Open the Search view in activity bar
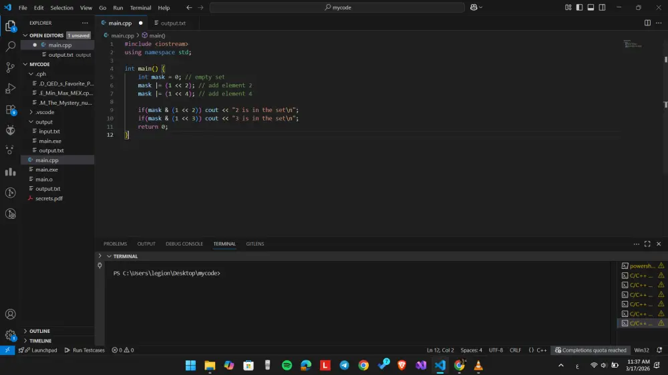 pyautogui.click(x=10, y=47)
